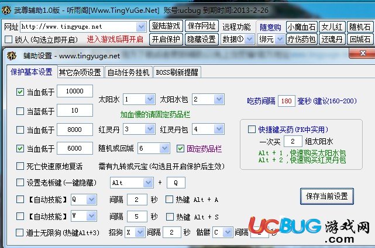Open the 红灵丹包 slot dropdown
The width and height of the screenshot is (375, 248).
click(x=219, y=129)
